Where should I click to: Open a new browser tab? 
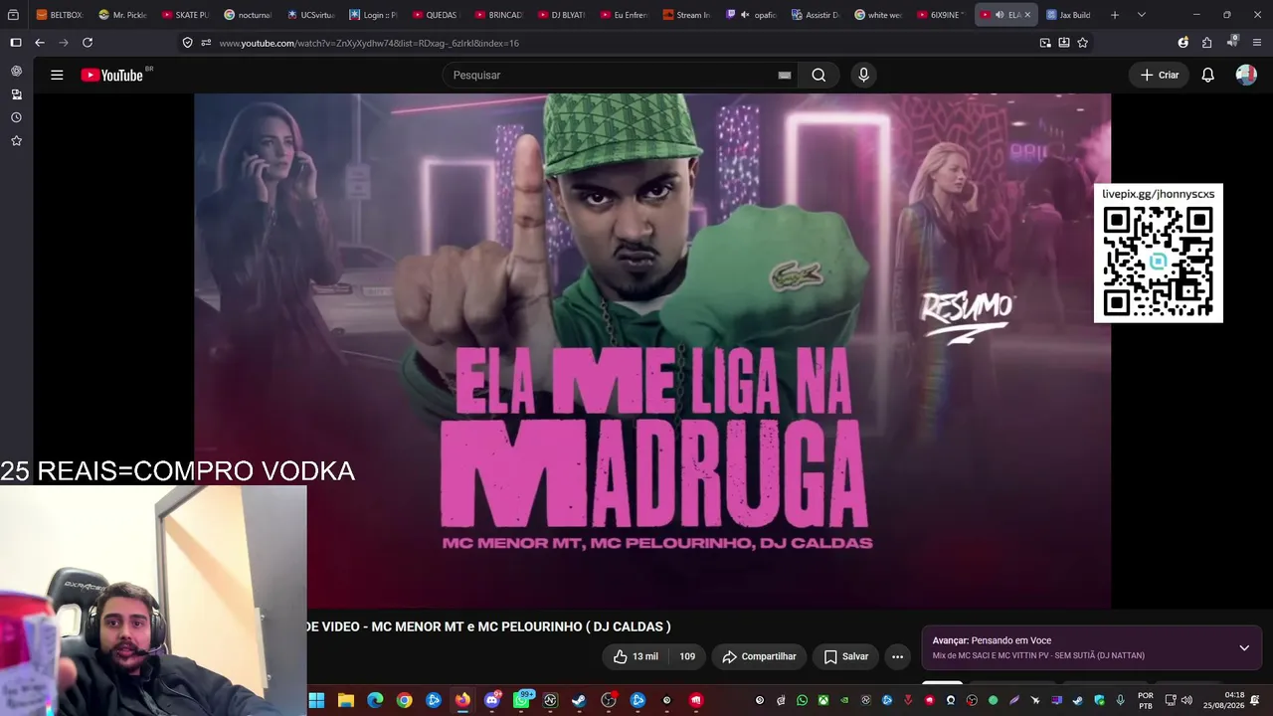click(x=1115, y=15)
